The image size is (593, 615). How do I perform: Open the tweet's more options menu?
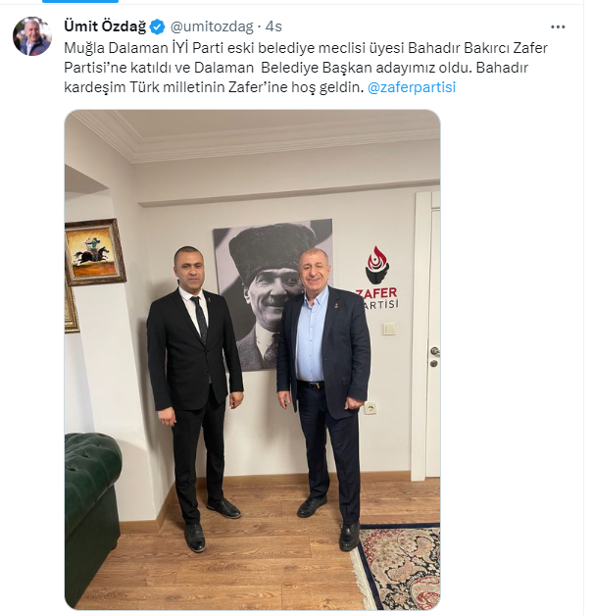coord(558,26)
